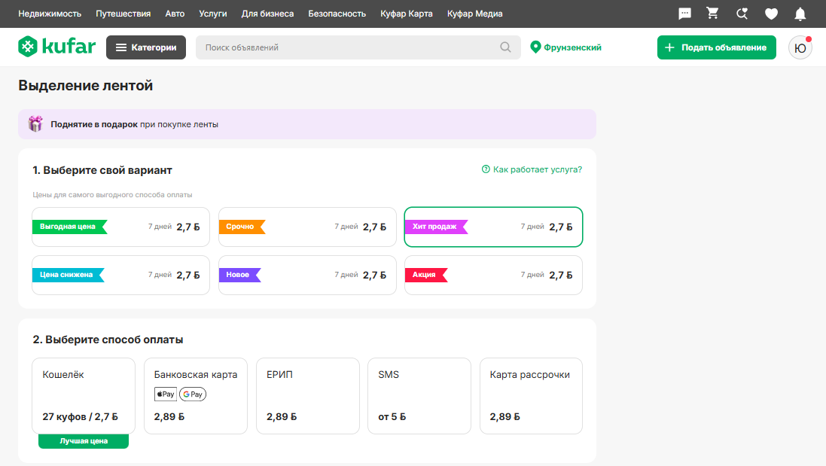Open the user profile avatar

coord(800,47)
